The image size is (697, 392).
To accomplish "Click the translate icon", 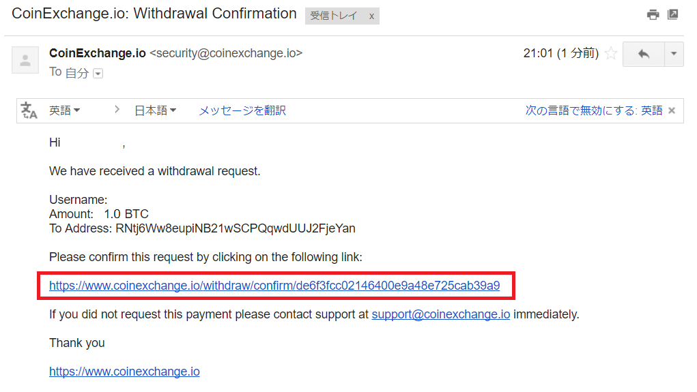I will pos(29,110).
